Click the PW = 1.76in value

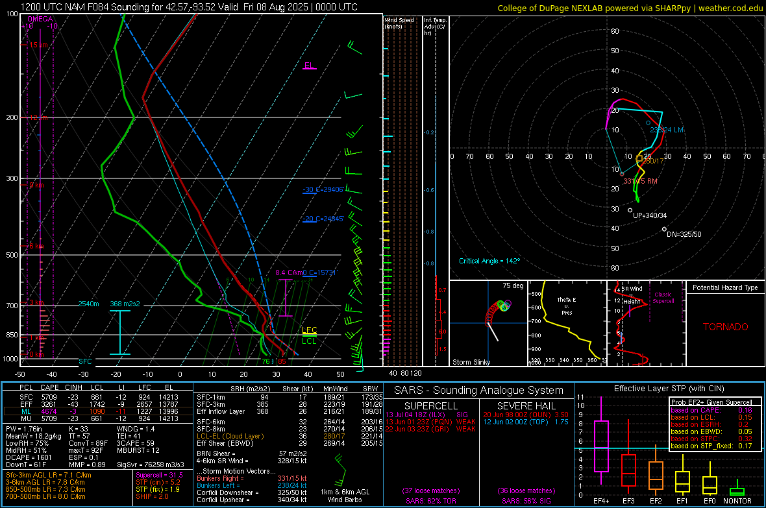(24, 429)
